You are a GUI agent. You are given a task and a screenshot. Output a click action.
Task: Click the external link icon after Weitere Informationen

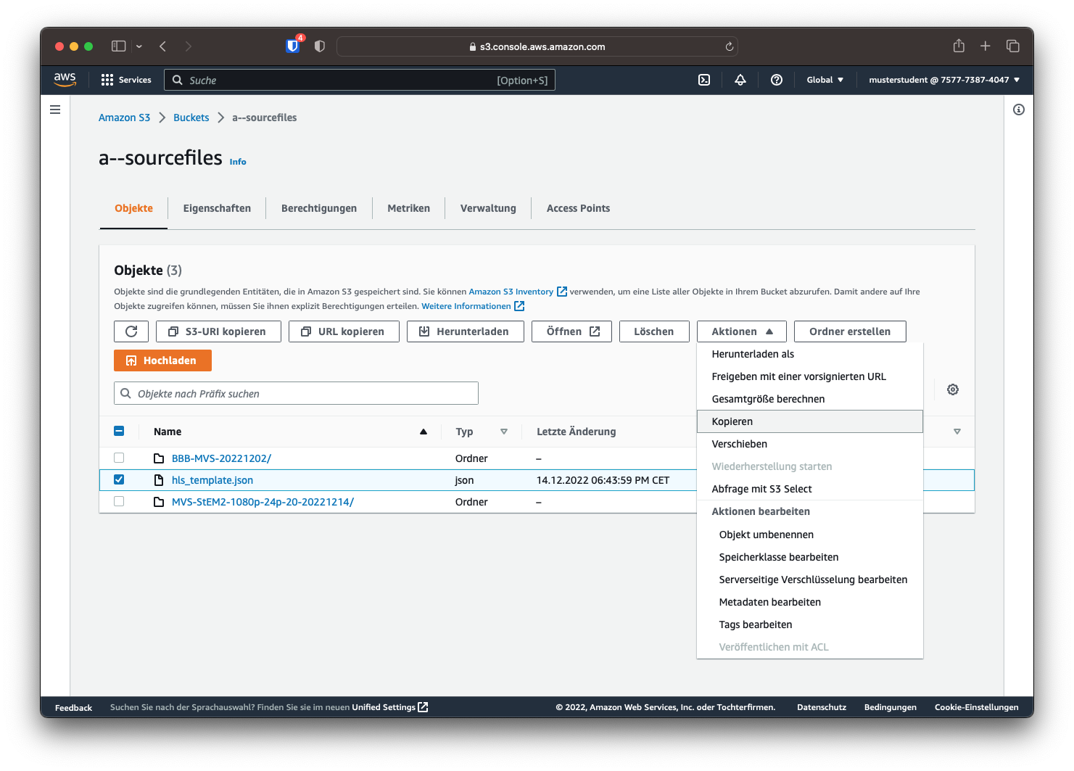click(519, 306)
